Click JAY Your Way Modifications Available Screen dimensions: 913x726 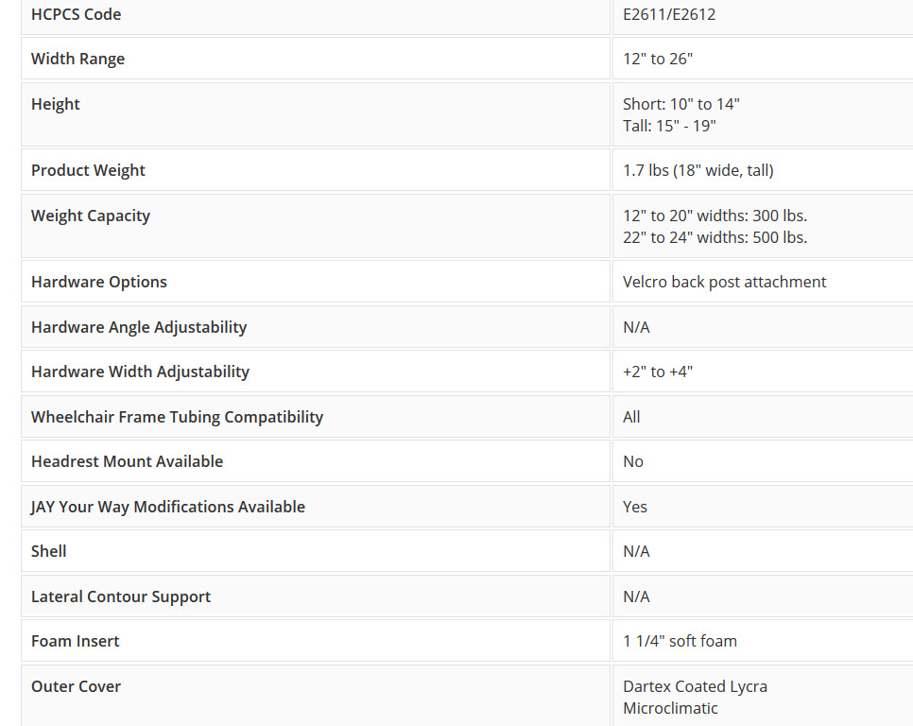[x=168, y=507]
